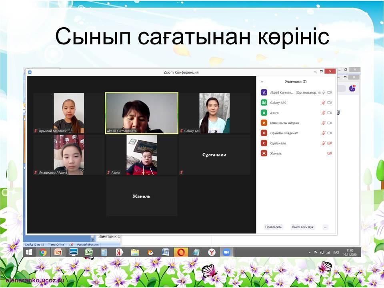This screenshot has height=288, width=384.
Task: Click the Пригласить button
Action: point(273,227)
